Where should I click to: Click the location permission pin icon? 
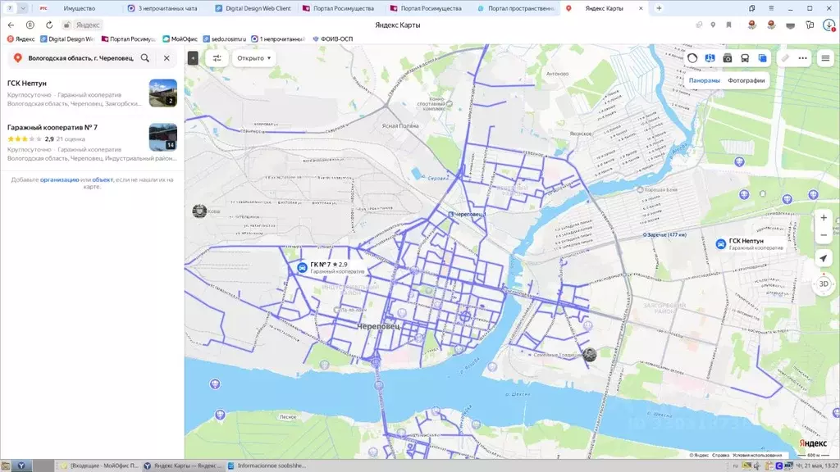tap(713, 25)
